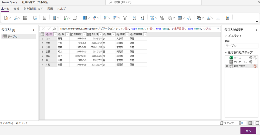
Task: Click the Filter rows funnel icon
Action: pos(125,18)
